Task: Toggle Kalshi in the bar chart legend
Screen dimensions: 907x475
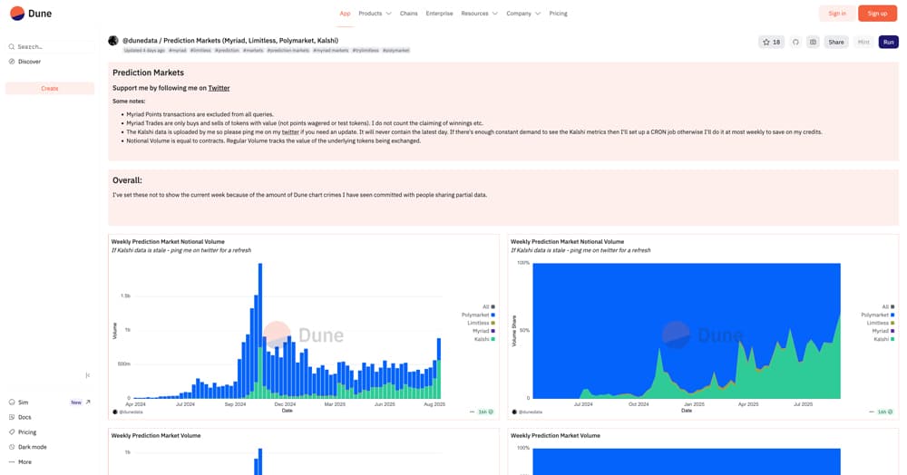Action: coord(484,339)
